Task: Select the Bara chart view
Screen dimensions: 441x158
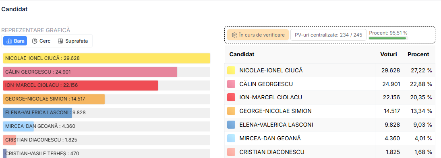Action: (x=15, y=41)
